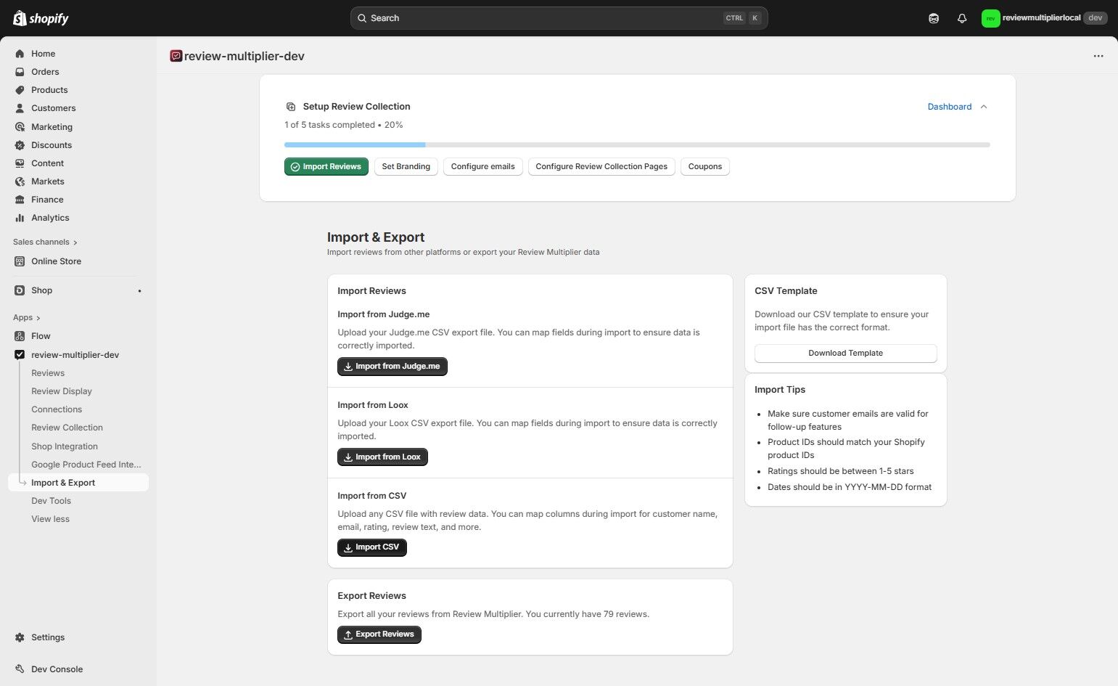Click the store avatar for reviewmultiplierlocal
Screen dimensions: 1118x686
tap(990, 17)
